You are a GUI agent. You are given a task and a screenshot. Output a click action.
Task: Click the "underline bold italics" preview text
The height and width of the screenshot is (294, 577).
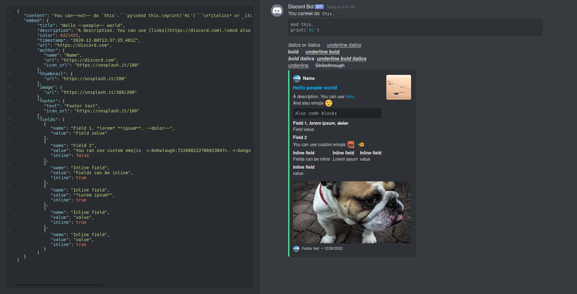342,59
